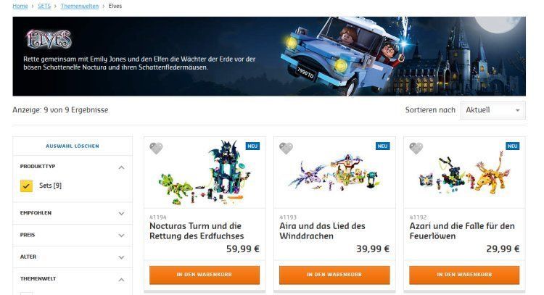Viewport: 544px width, 295px height.
Task: Click the Elves logo in the banner
Action: [49, 39]
